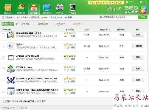The width and height of the screenshot is (149, 110).
Task: Click 卸载 for NVIDIA Drivers
Action: click(138, 69)
